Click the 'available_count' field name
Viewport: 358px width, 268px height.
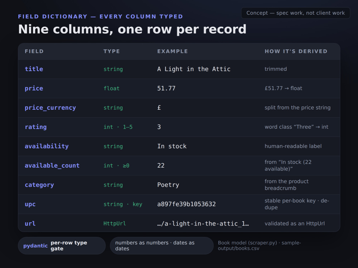52,166
